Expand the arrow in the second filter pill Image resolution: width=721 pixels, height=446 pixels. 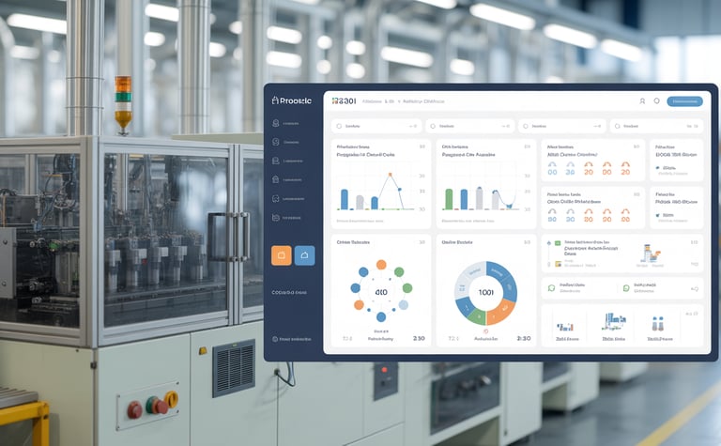coord(505,126)
